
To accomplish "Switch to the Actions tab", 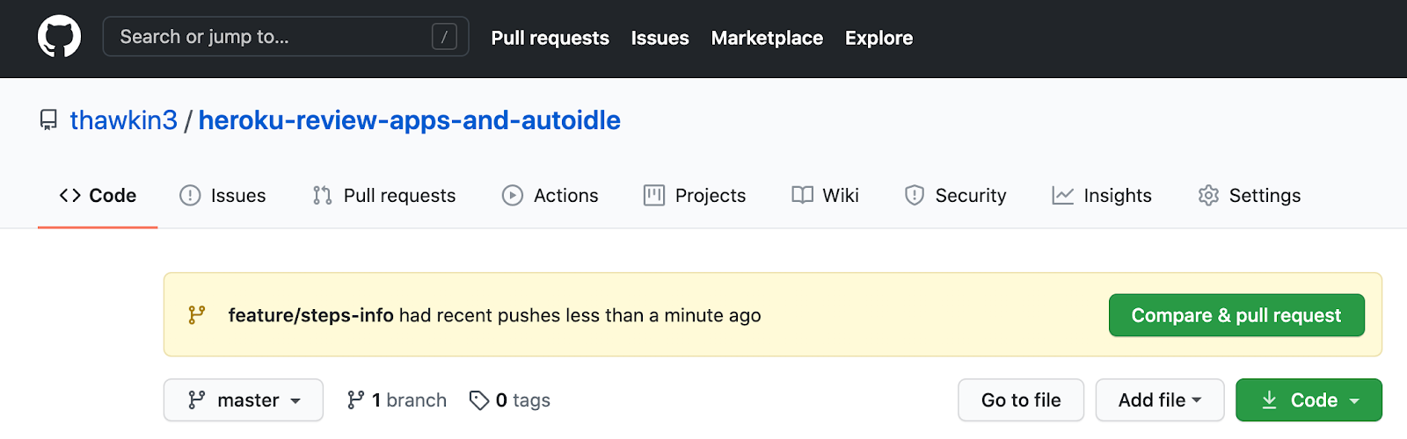I will point(550,196).
